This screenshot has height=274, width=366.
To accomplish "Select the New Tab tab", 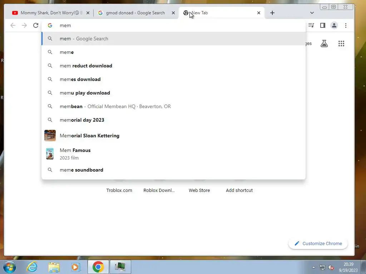I will 221,13.
